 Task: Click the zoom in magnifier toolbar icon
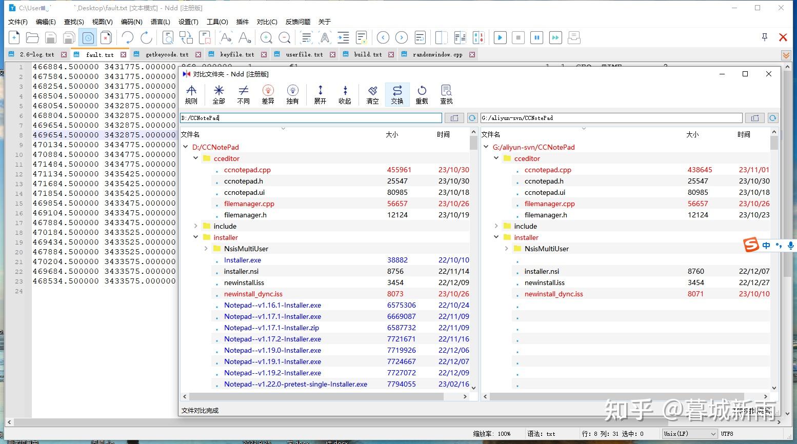(x=266, y=37)
